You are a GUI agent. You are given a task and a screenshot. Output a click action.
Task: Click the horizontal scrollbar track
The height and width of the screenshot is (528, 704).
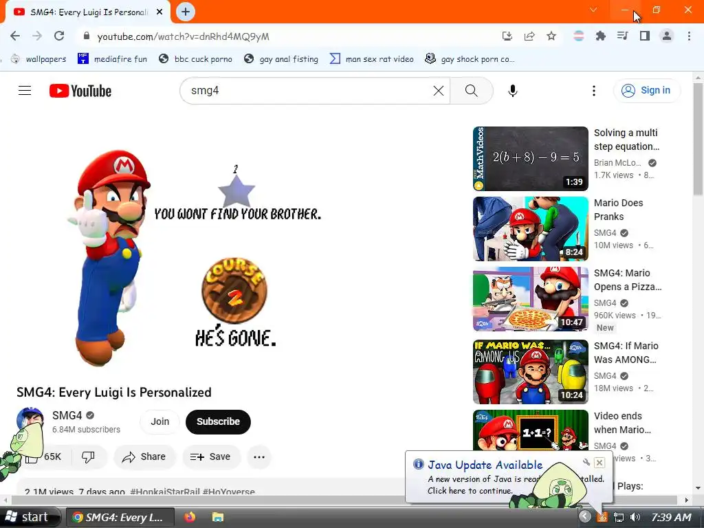coord(344,500)
